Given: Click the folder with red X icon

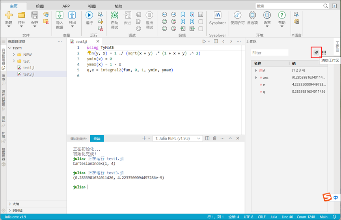Looking at the screenshot, I should tap(46, 21).
